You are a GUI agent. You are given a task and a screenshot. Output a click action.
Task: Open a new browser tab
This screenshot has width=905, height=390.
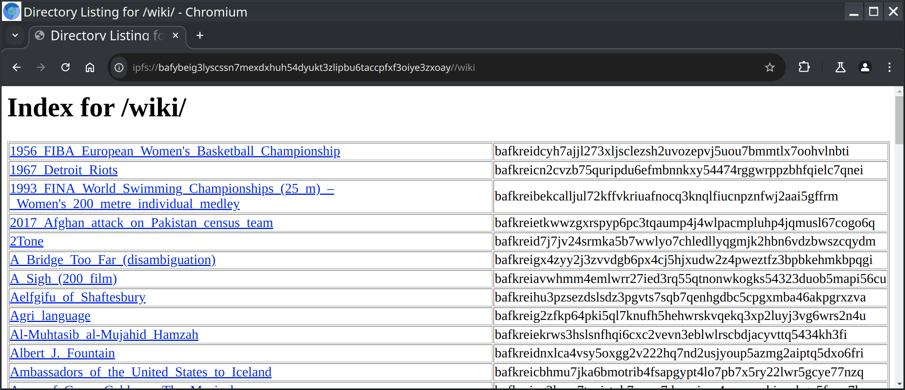pos(199,35)
